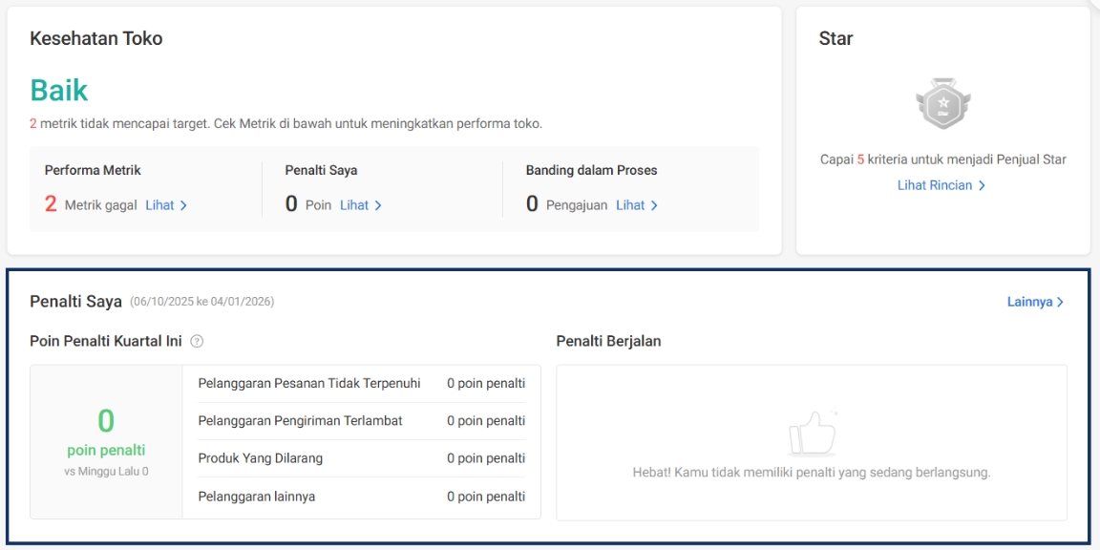Click the Kesehatan Toko heading

(96, 38)
